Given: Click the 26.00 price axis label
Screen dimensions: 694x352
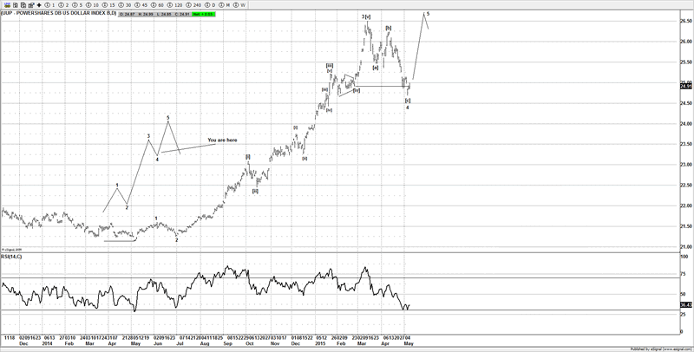Looking at the screenshot, I should point(686,42).
